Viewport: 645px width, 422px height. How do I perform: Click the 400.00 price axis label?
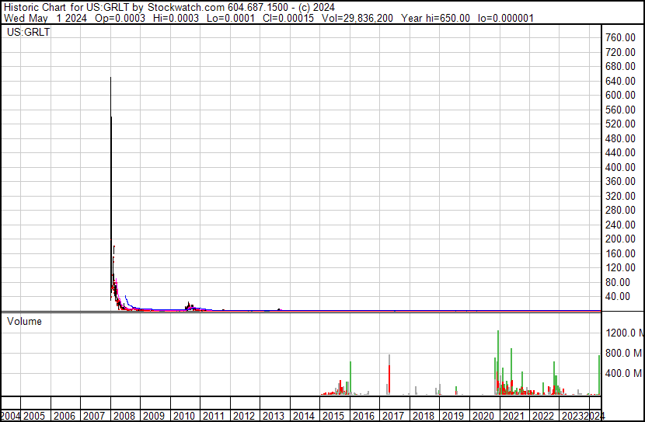tap(620, 167)
